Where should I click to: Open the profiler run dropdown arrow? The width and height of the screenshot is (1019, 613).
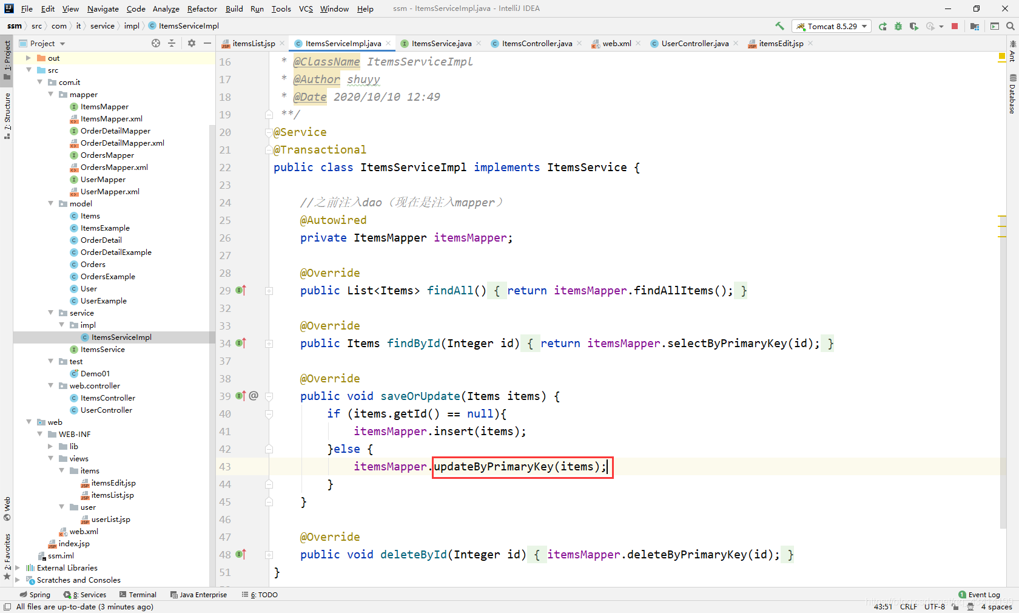pyautogui.click(x=941, y=26)
